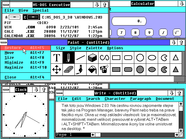Open File menu in Write
Screen dimensions: 186x139
click(63, 99)
